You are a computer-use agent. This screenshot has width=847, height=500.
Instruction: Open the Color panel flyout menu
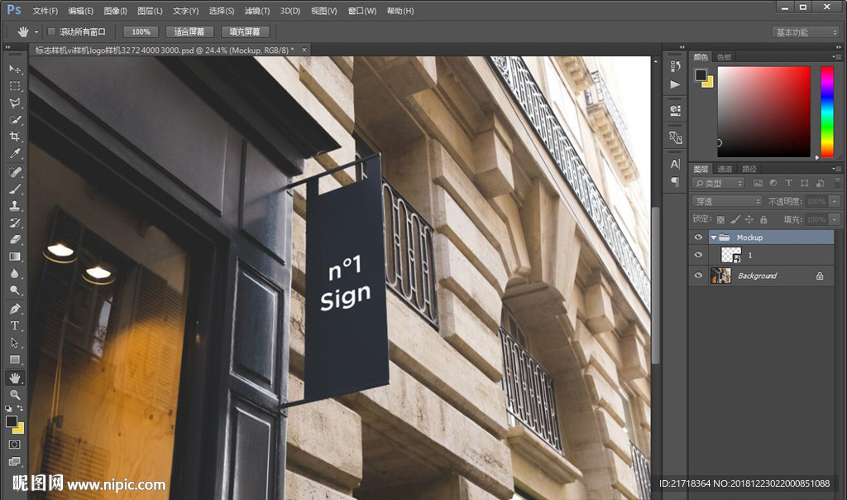click(x=837, y=57)
